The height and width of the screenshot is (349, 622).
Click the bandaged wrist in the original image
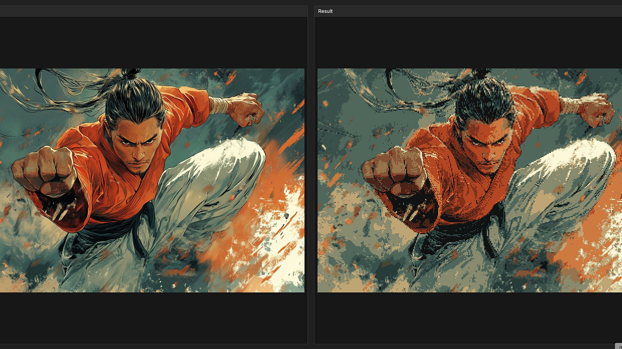[x=219, y=105]
